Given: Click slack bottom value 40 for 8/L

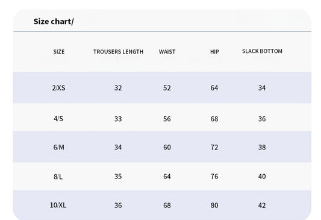Looking at the screenshot, I should coord(262,177).
